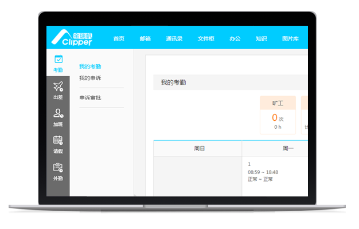Open the 加班 overtime sidebar icon
The image size is (359, 229).
click(58, 117)
